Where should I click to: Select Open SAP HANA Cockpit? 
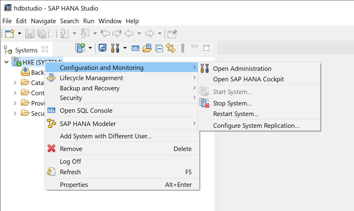[x=248, y=79]
